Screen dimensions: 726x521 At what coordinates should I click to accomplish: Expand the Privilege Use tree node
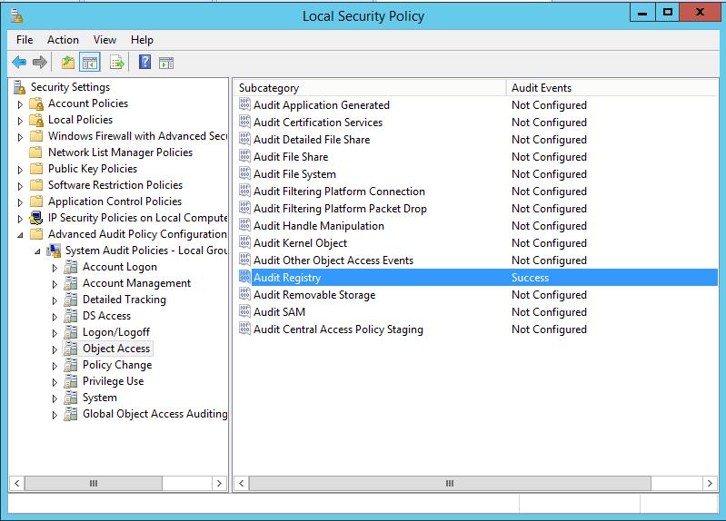click(x=55, y=381)
